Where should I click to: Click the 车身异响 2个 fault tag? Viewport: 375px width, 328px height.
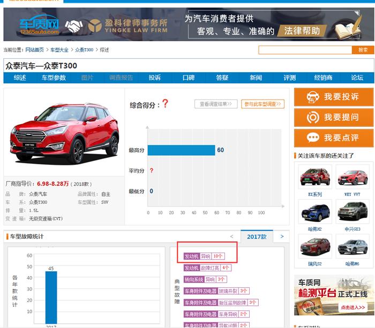[216, 314]
